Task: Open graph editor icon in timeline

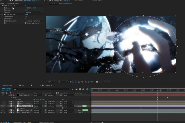Action: pyautogui.click(x=87, y=89)
